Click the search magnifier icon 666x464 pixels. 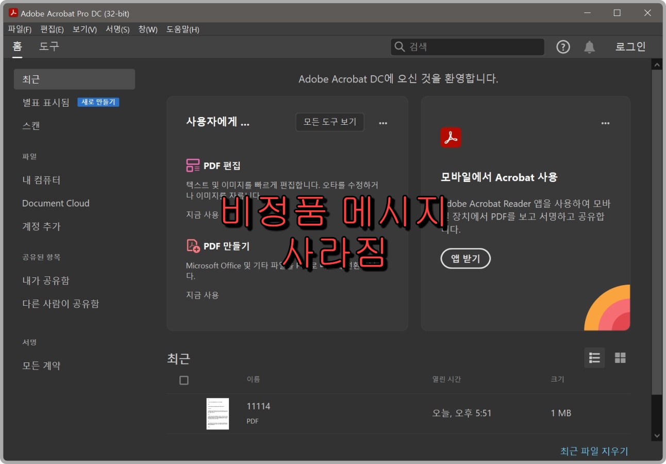click(x=399, y=47)
